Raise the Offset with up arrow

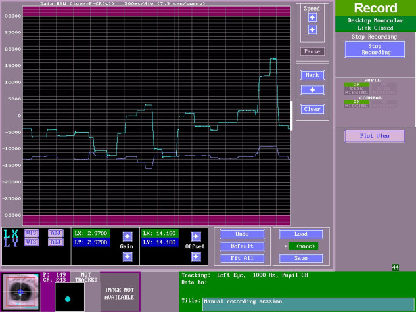point(195,236)
